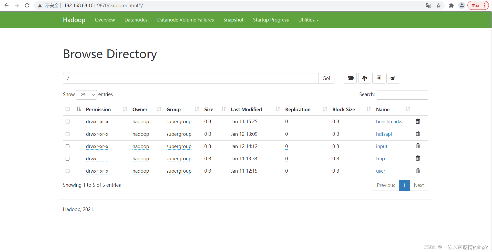Go to Startup Progress page
The width and height of the screenshot is (492, 252).
[271, 20]
